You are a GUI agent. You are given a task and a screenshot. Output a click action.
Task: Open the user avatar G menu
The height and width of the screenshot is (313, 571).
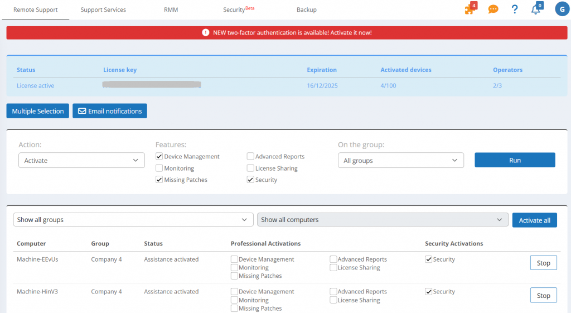tap(562, 9)
